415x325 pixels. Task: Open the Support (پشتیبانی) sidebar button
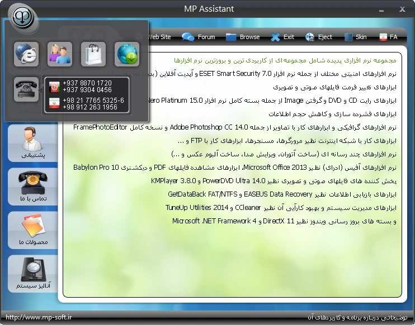[32, 143]
